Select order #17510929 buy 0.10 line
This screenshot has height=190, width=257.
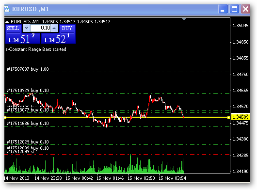(117, 93)
